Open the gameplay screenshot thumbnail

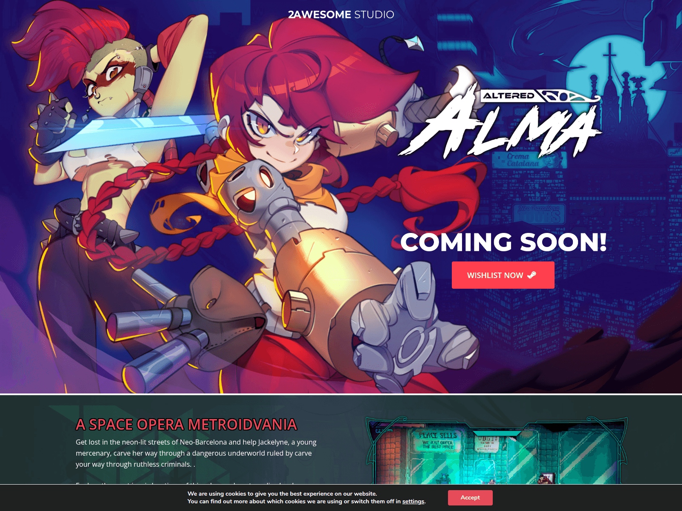[x=497, y=451]
